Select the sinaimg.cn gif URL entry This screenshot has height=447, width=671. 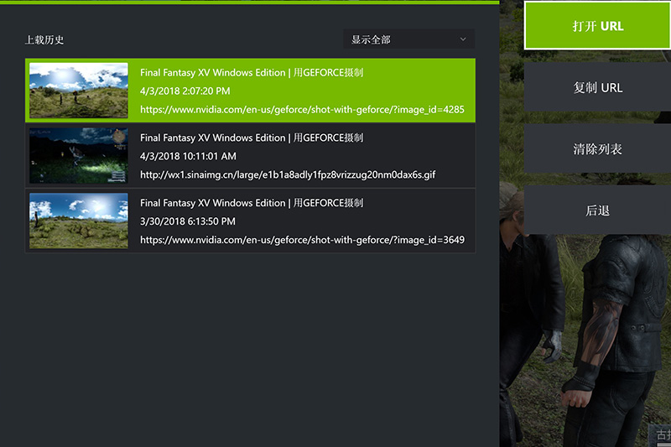[288, 174]
